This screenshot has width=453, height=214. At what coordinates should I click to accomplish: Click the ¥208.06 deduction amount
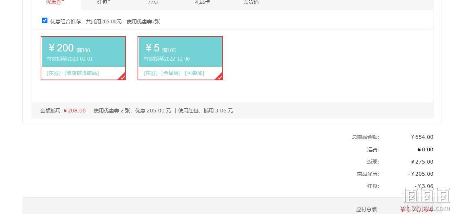click(x=75, y=111)
